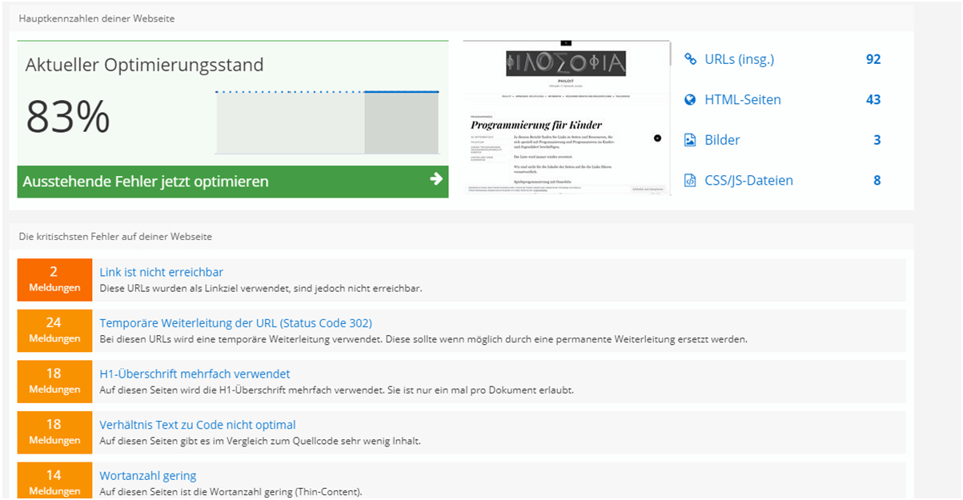
Task: Open the CSS/JS-Dateien link
Action: click(748, 181)
